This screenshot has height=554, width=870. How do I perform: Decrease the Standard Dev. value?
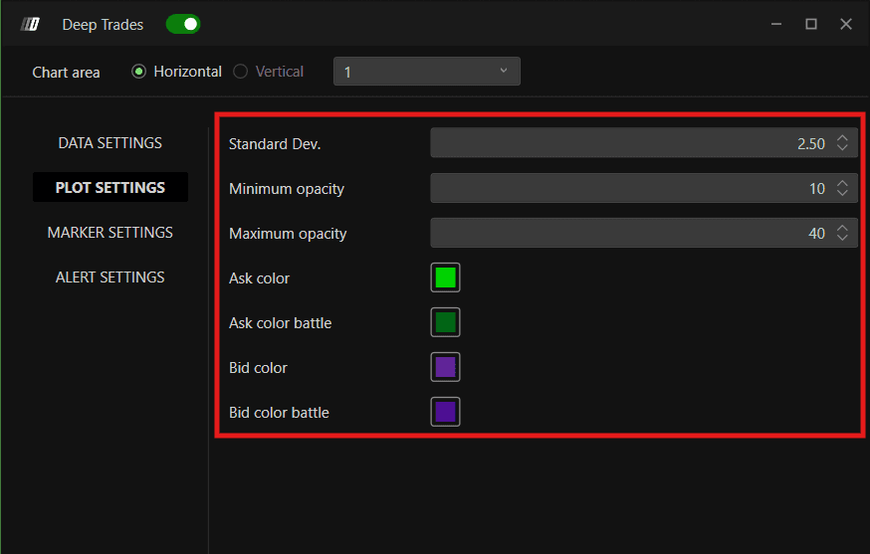842,148
